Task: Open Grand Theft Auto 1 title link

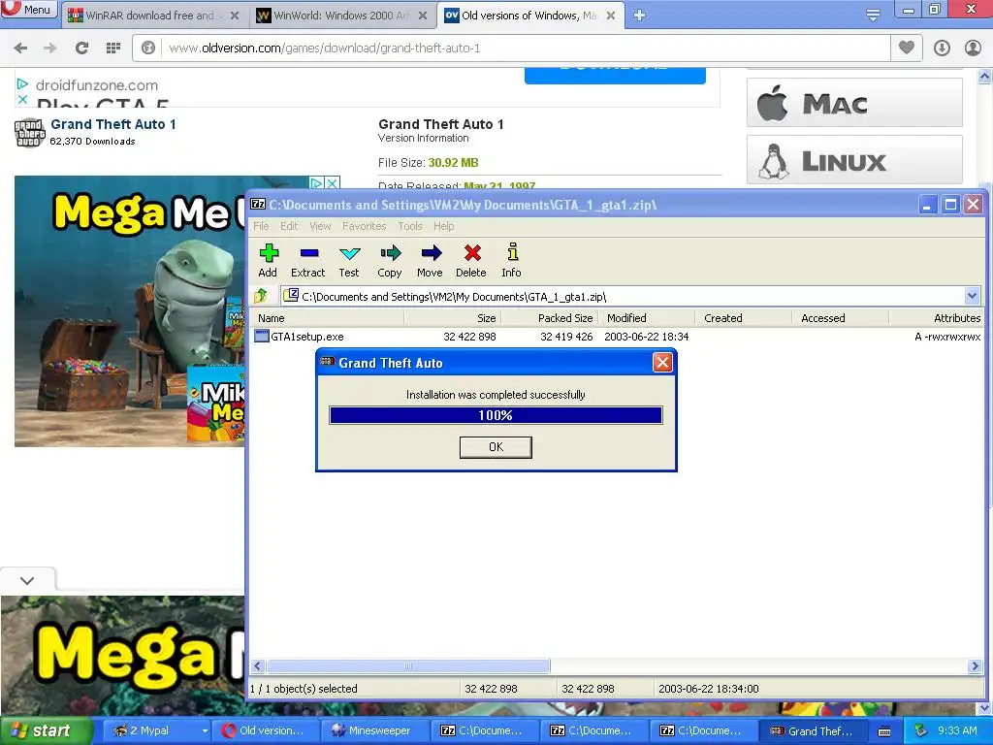Action: tap(113, 124)
